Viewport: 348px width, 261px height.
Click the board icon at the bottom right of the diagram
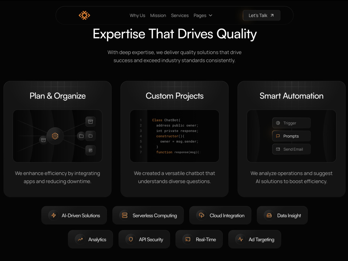point(90,150)
